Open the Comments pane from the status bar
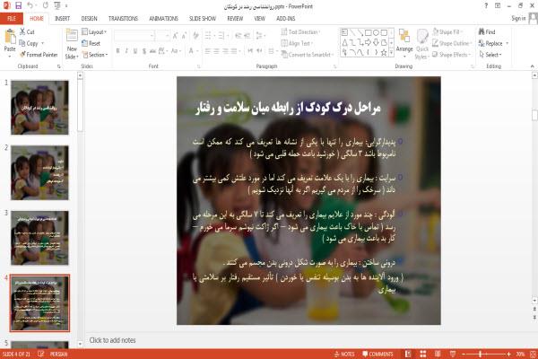The height and width of the screenshot is (359, 538). tap(377, 354)
